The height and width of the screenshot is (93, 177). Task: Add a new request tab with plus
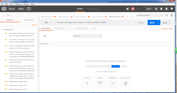pos(127,17)
